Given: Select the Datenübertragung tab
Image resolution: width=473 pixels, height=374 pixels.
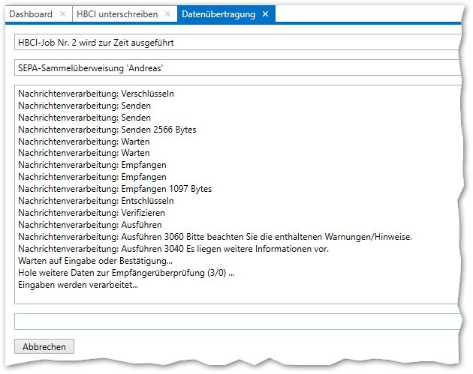Looking at the screenshot, I should 218,14.
